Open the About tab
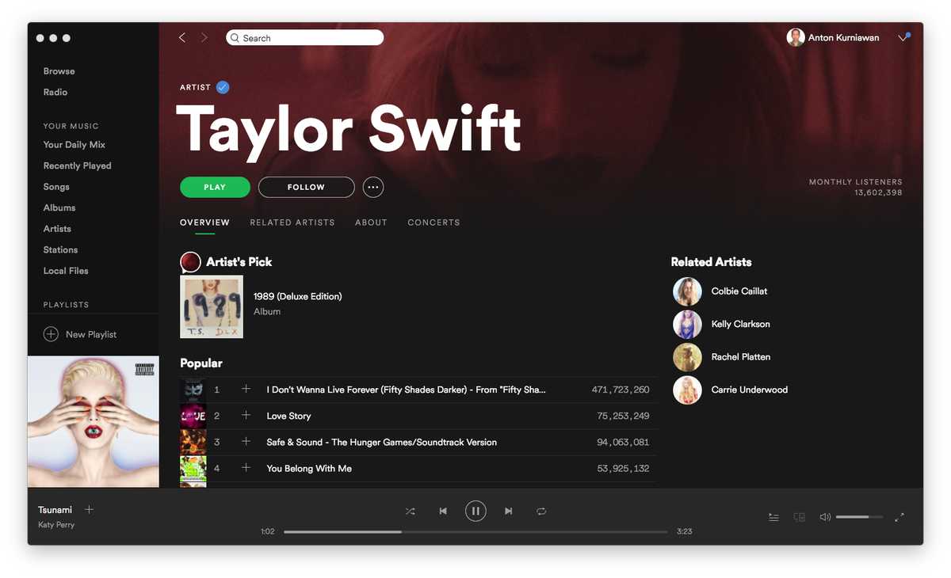Screen dimensions: 951x578 pyautogui.click(x=371, y=222)
